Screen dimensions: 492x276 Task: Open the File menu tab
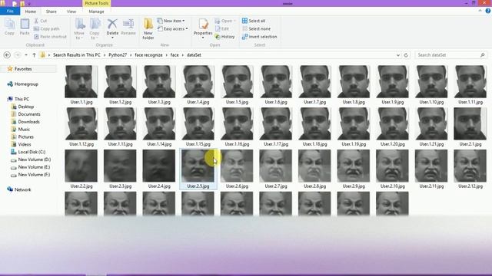tap(10, 11)
